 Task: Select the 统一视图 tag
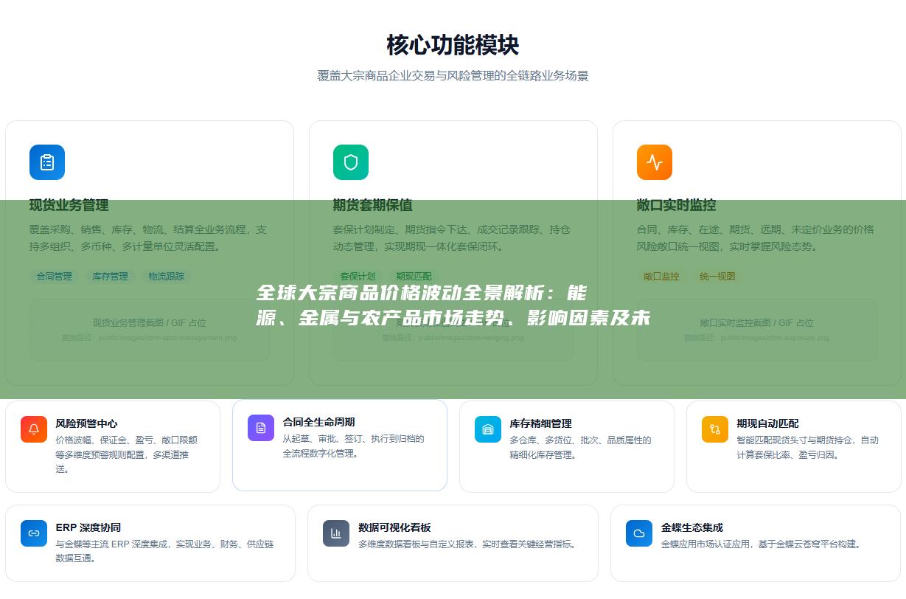tap(718, 277)
